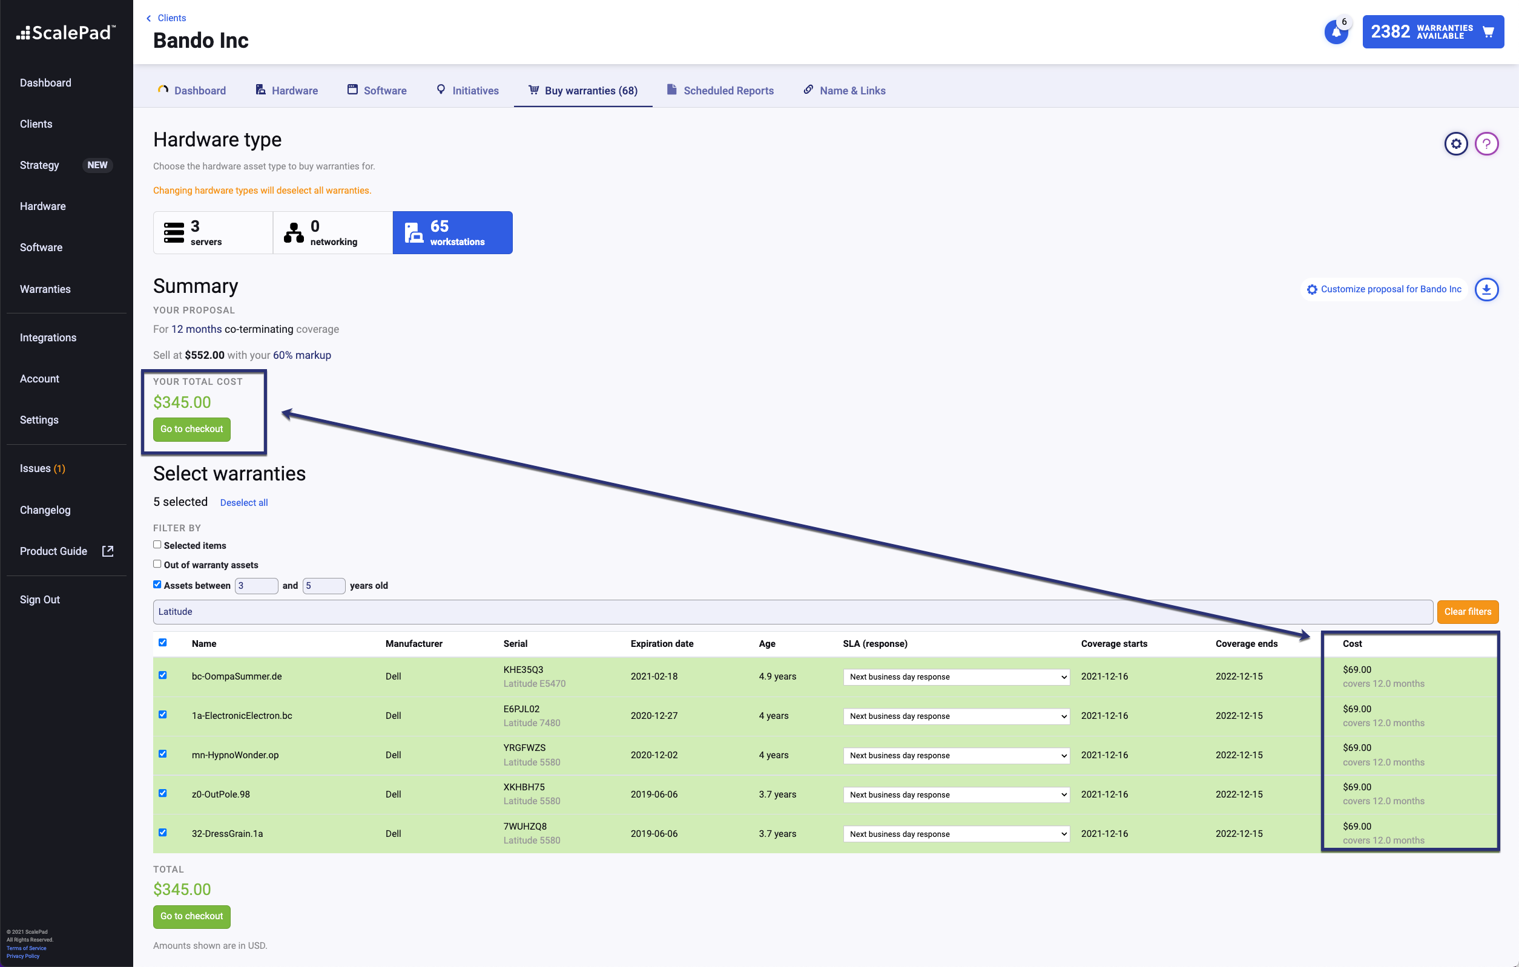
Task: Open SLA dropdown for 1a-ElectronicElectron.bc
Action: click(x=956, y=716)
